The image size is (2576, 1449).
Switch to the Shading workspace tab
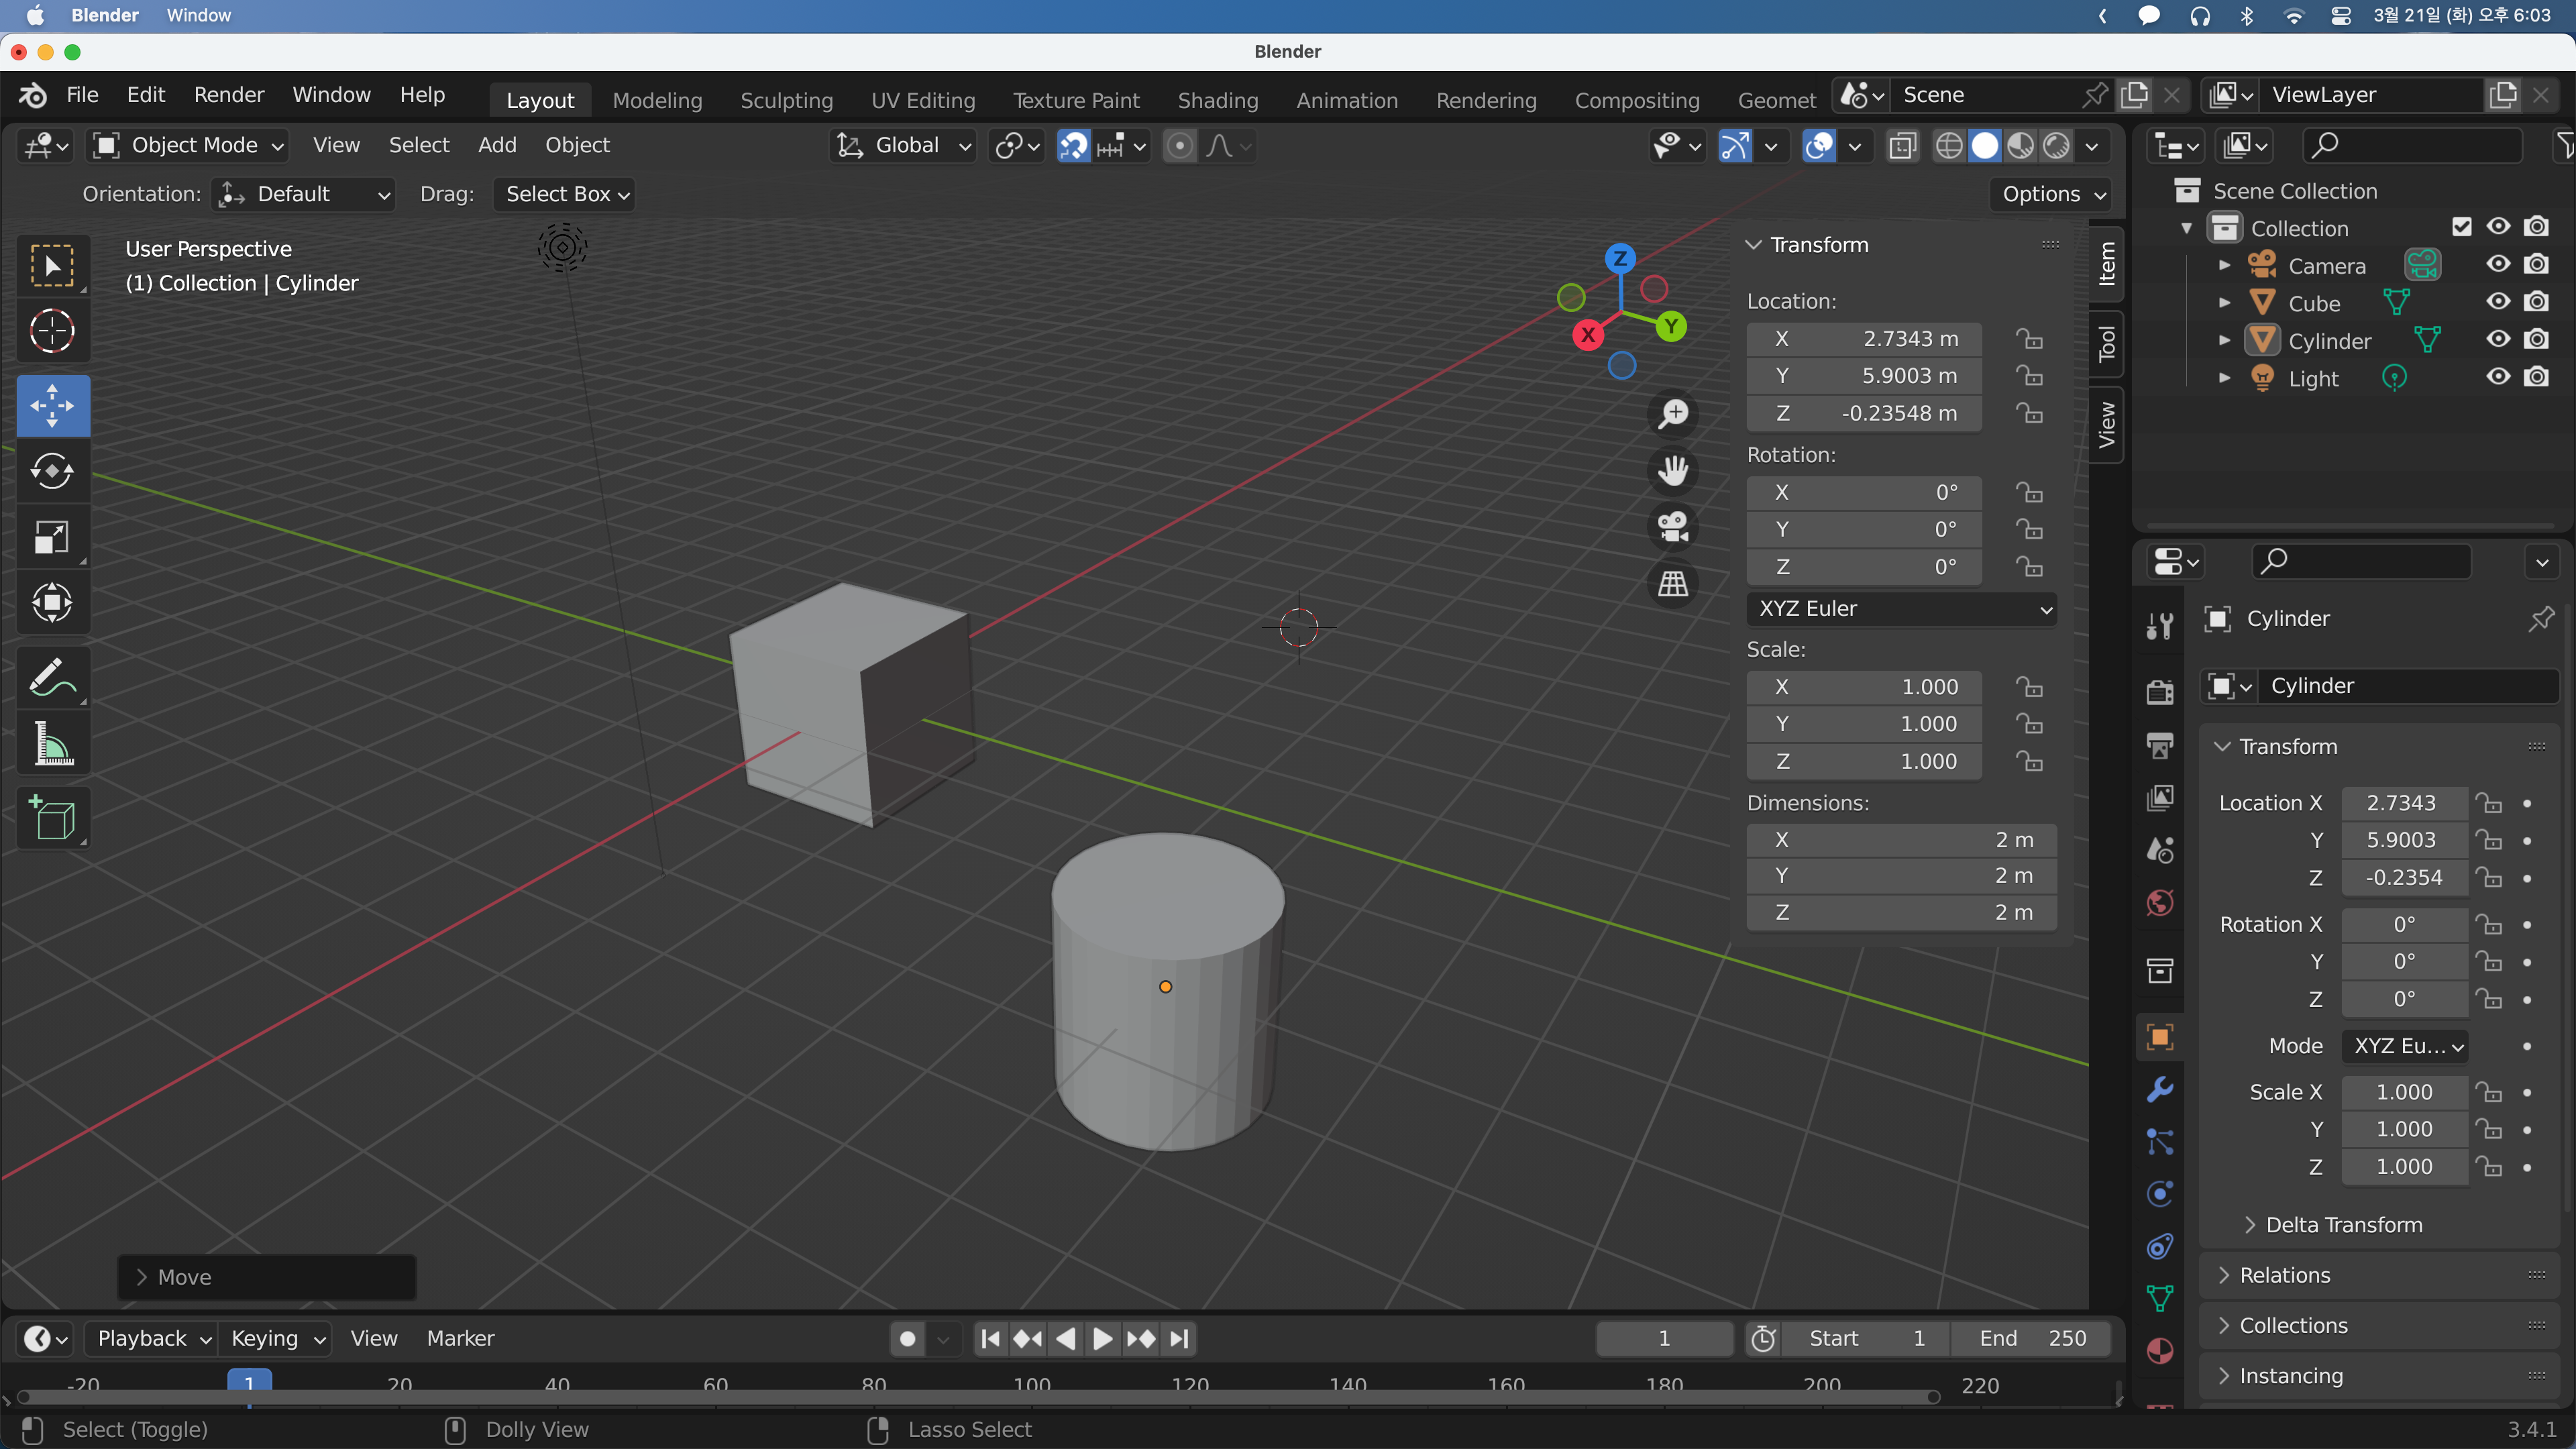coord(1217,100)
